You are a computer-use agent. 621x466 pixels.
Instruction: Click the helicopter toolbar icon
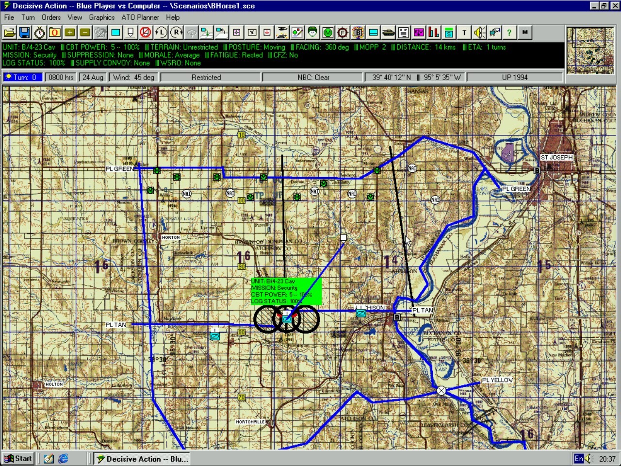pyautogui.click(x=282, y=33)
